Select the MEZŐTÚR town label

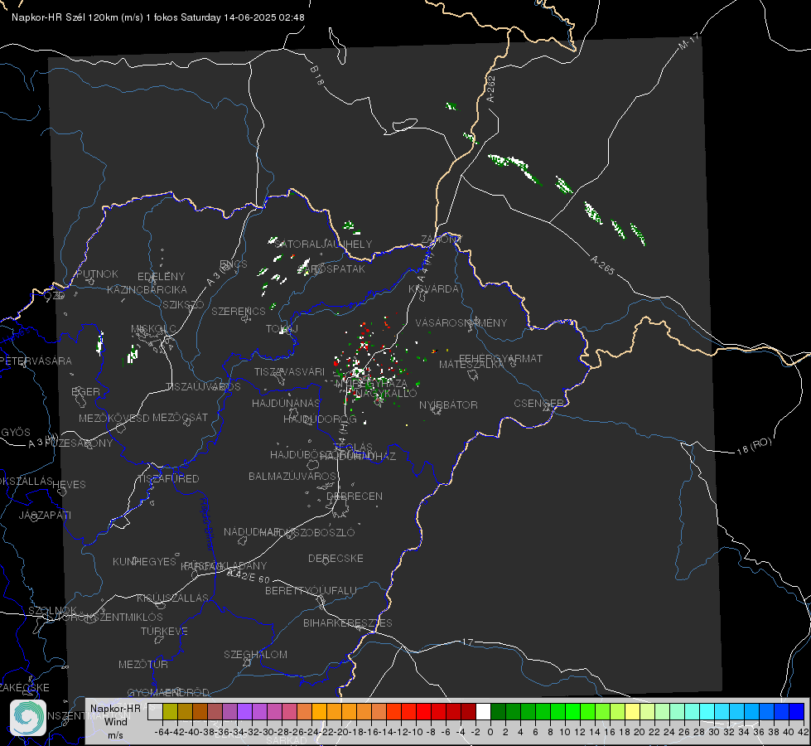pos(143,664)
